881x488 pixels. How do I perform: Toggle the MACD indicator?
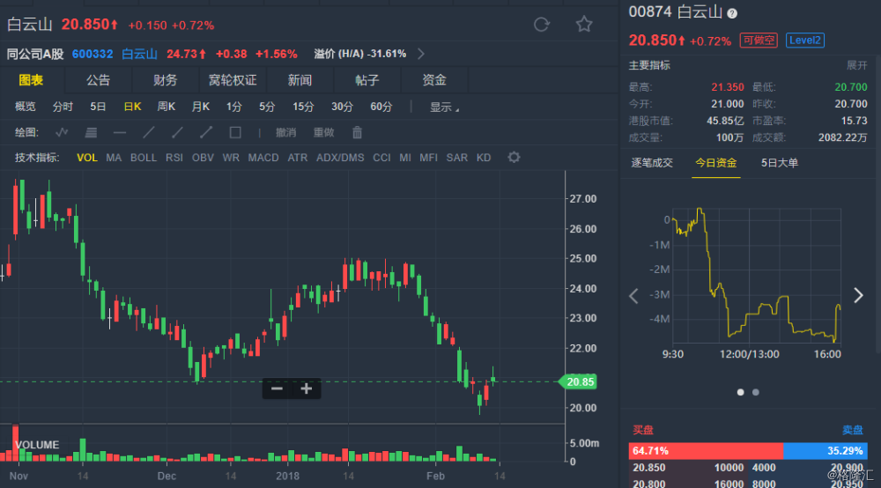tap(263, 158)
